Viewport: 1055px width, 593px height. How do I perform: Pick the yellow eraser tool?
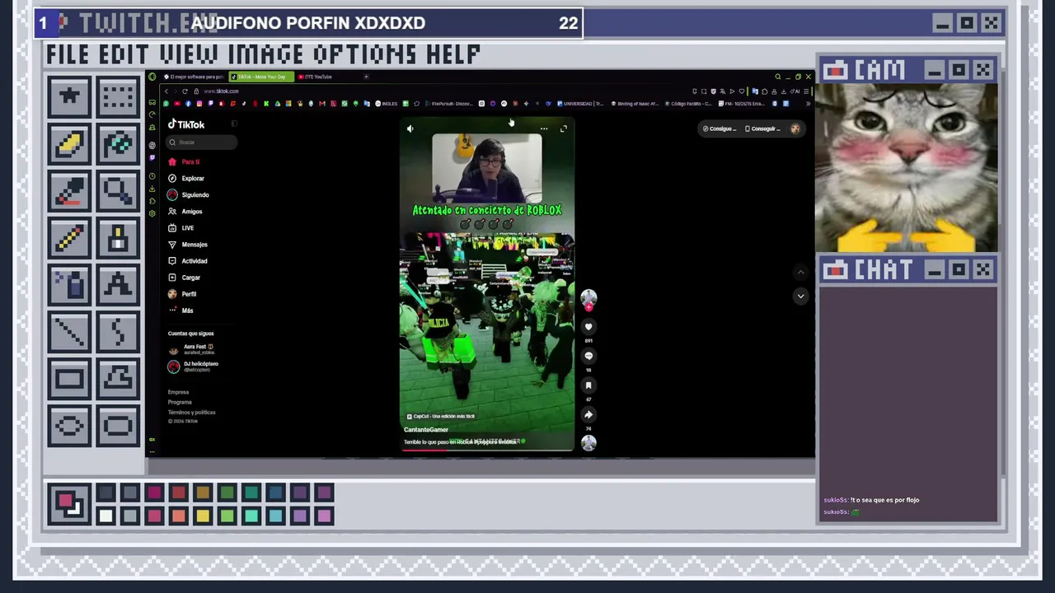pyautogui.click(x=69, y=145)
